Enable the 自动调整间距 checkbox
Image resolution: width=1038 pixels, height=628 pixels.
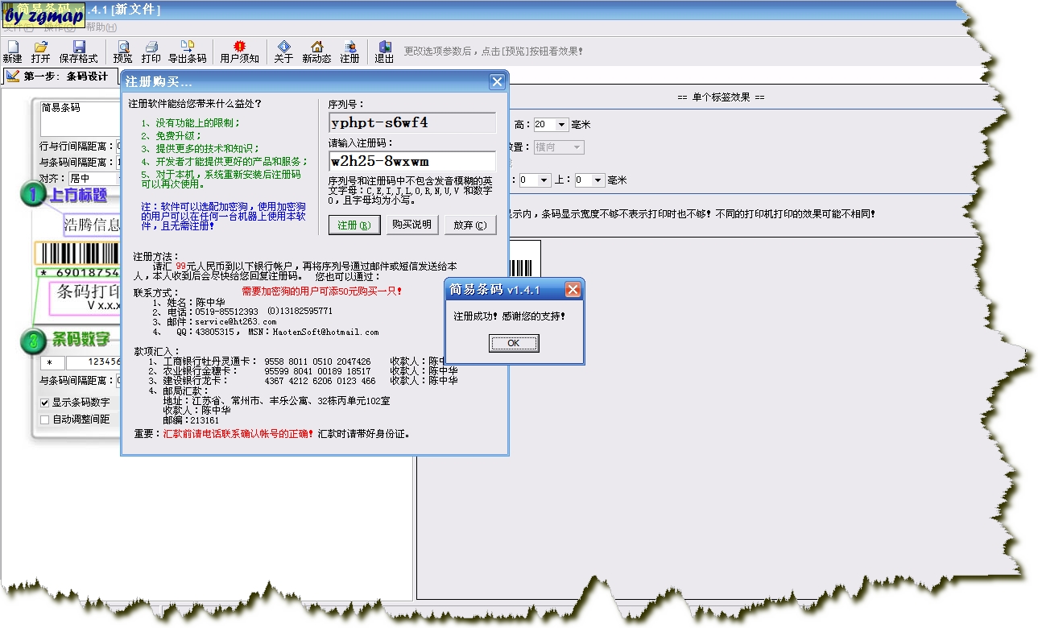tap(45, 419)
